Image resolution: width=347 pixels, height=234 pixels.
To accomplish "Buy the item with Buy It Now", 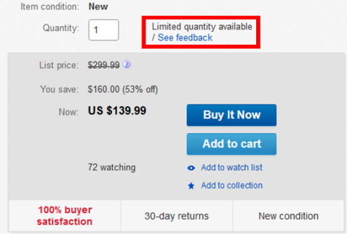I will pos(232,115).
